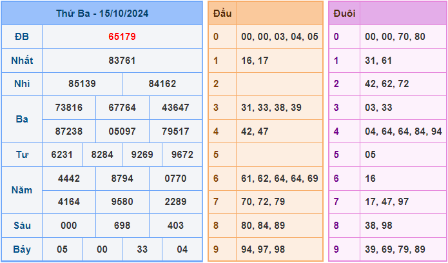The height and width of the screenshot is (263, 448).
Task: Select third prize number 73816
Action: coord(69,108)
